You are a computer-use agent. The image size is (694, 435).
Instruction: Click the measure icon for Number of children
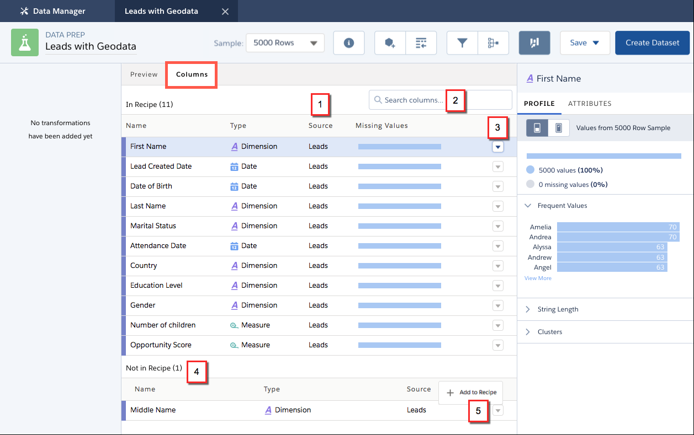point(234,325)
